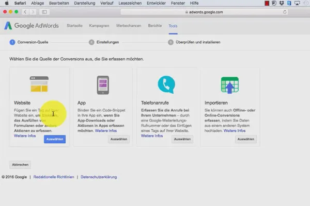
Task: Open the Hilfe menu
Action: coord(194,3)
